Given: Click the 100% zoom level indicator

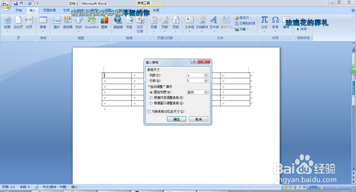Looking at the screenshot, I should click(x=313, y=187).
